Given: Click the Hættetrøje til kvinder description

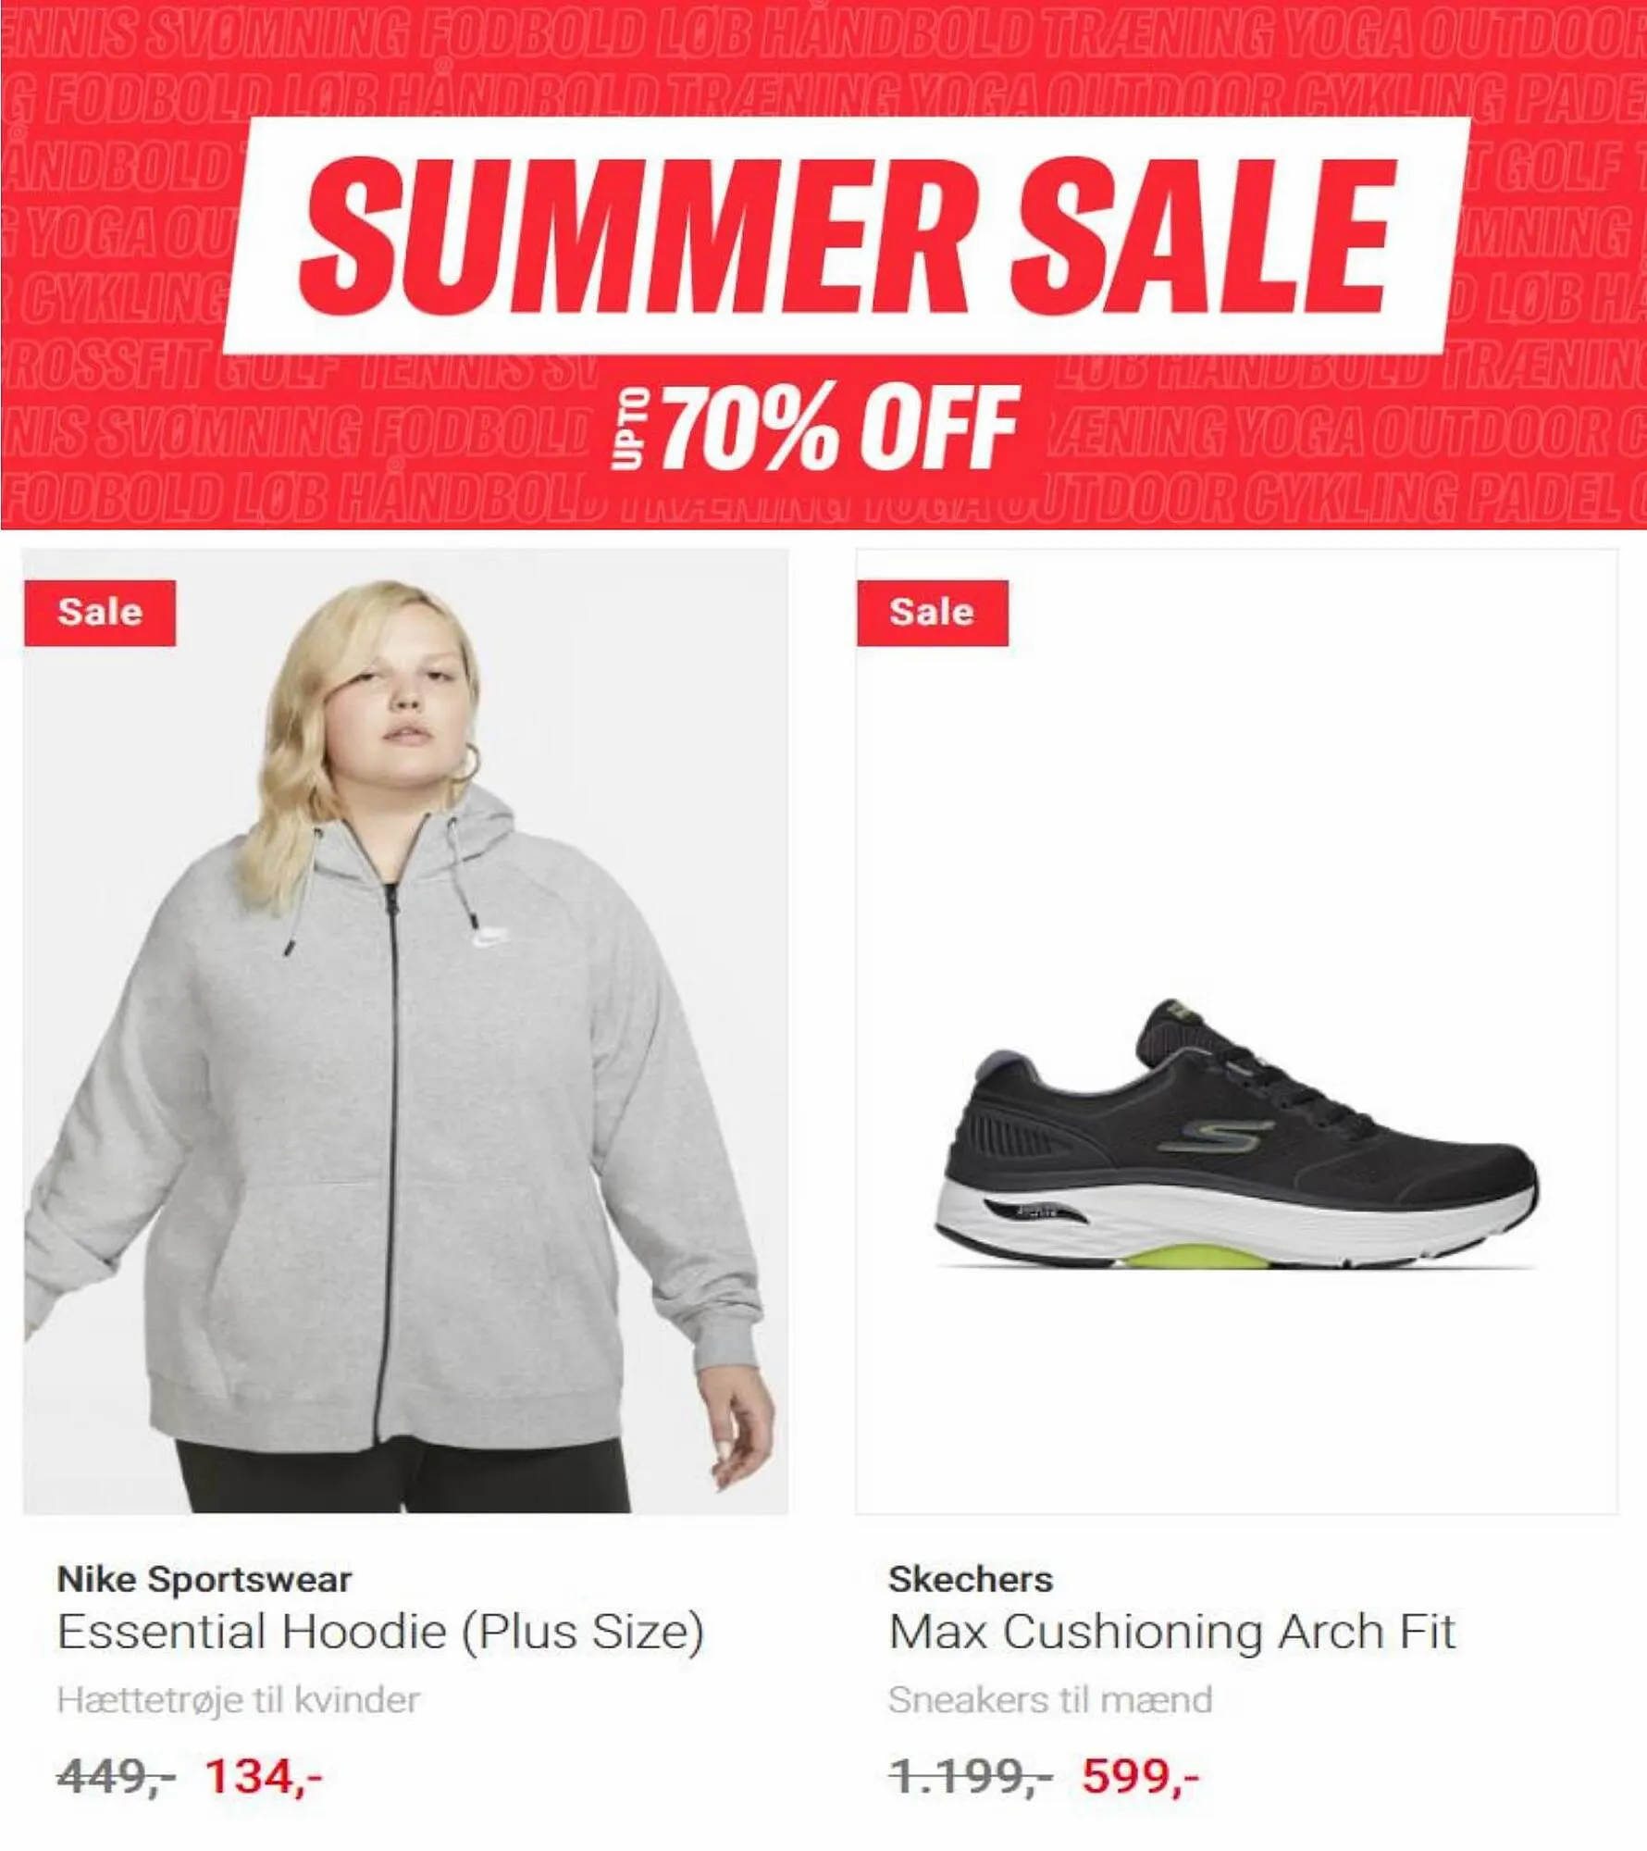Looking at the screenshot, I should pyautogui.click(x=239, y=1700).
